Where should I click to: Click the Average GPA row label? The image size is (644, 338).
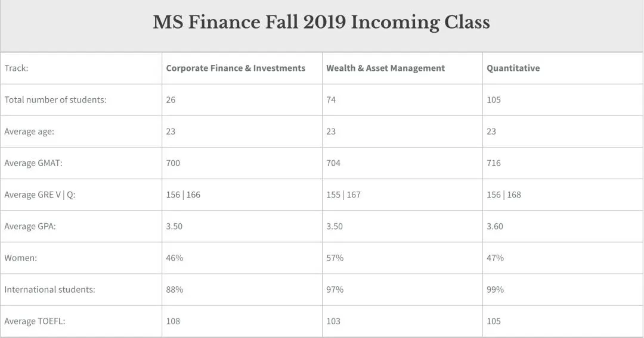pos(30,226)
